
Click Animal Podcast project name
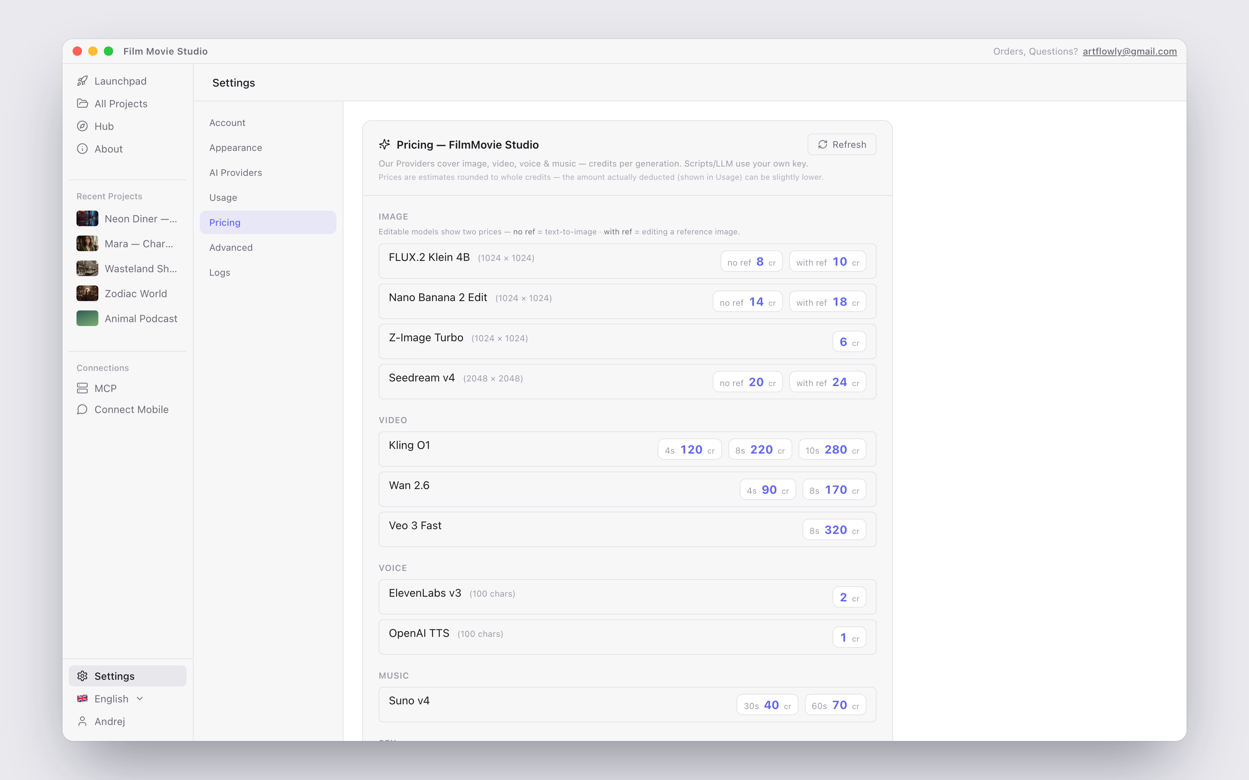pos(141,319)
